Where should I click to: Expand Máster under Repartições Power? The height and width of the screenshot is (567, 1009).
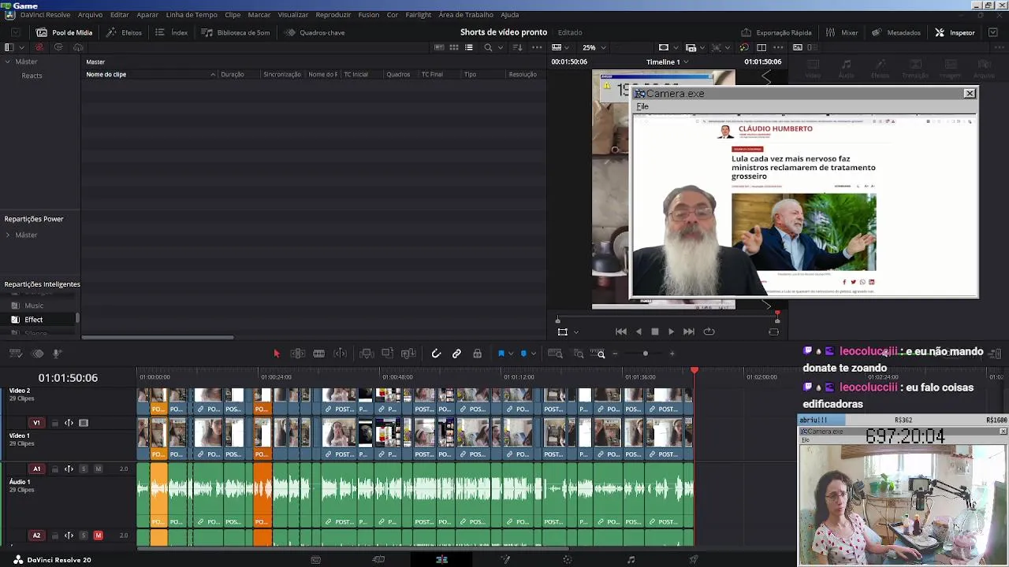pyautogui.click(x=8, y=235)
